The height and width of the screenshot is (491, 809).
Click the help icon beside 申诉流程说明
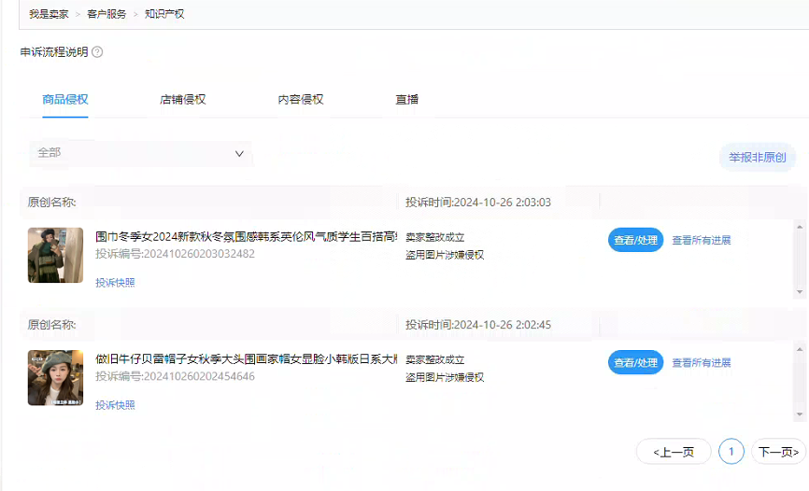97,52
